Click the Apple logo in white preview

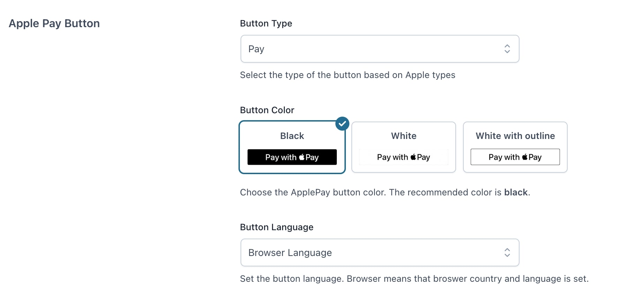[x=413, y=157]
